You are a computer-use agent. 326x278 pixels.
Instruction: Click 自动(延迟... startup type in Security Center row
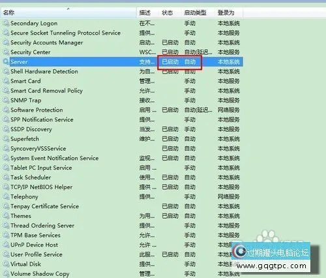(x=198, y=52)
